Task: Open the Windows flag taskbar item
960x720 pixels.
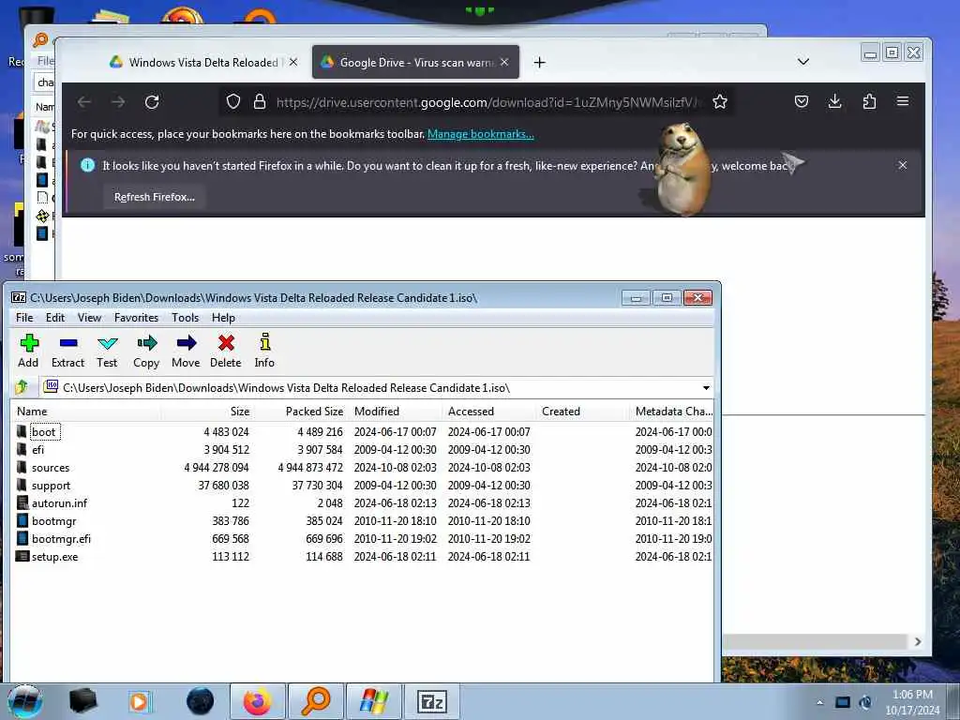Action: 374,701
